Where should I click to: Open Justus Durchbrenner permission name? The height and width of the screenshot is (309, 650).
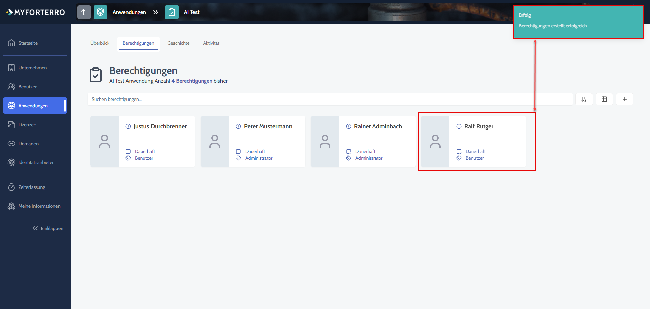tap(160, 126)
